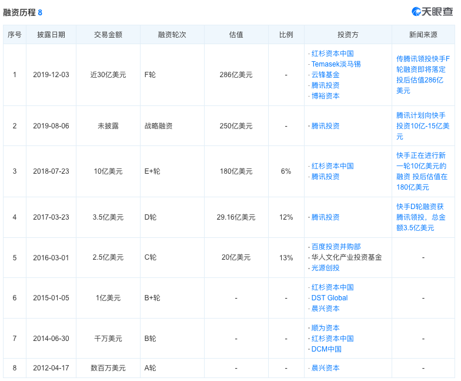Select date cell 2018-07-23
This screenshot has height=381, width=461.
[x=51, y=171]
